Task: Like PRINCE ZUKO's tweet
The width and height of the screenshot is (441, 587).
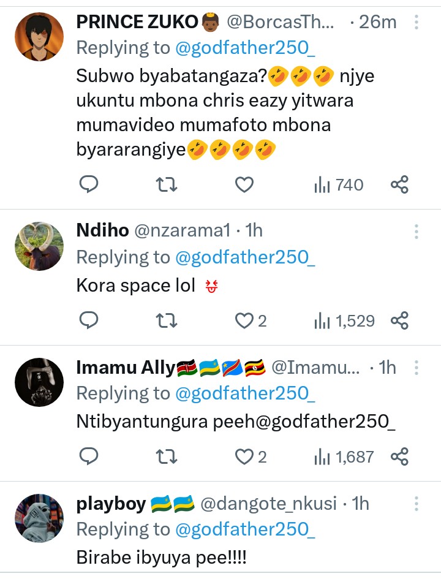Action: [244, 184]
